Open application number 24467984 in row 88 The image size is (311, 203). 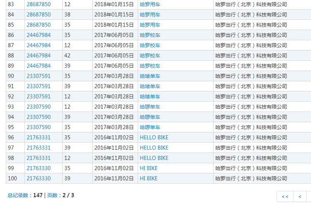tap(39, 55)
